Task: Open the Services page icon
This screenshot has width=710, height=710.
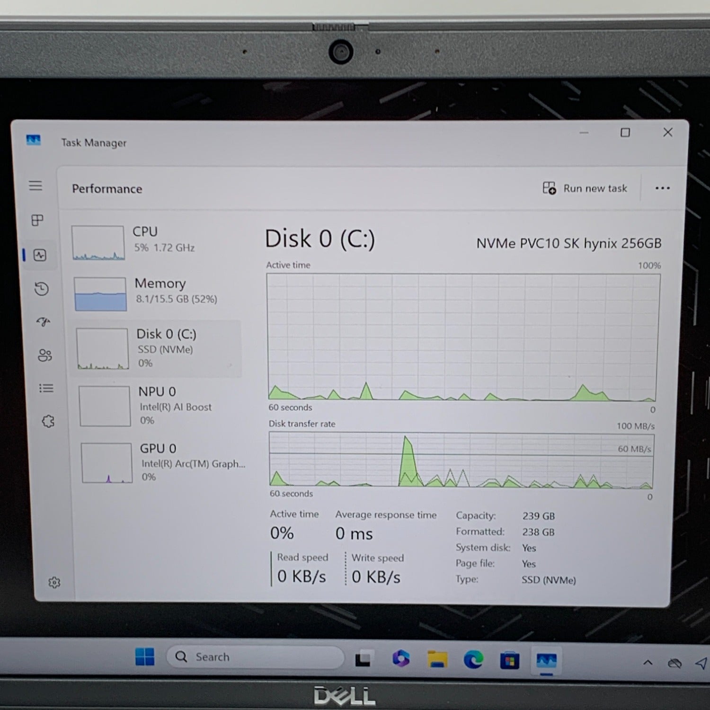Action: pos(47,421)
